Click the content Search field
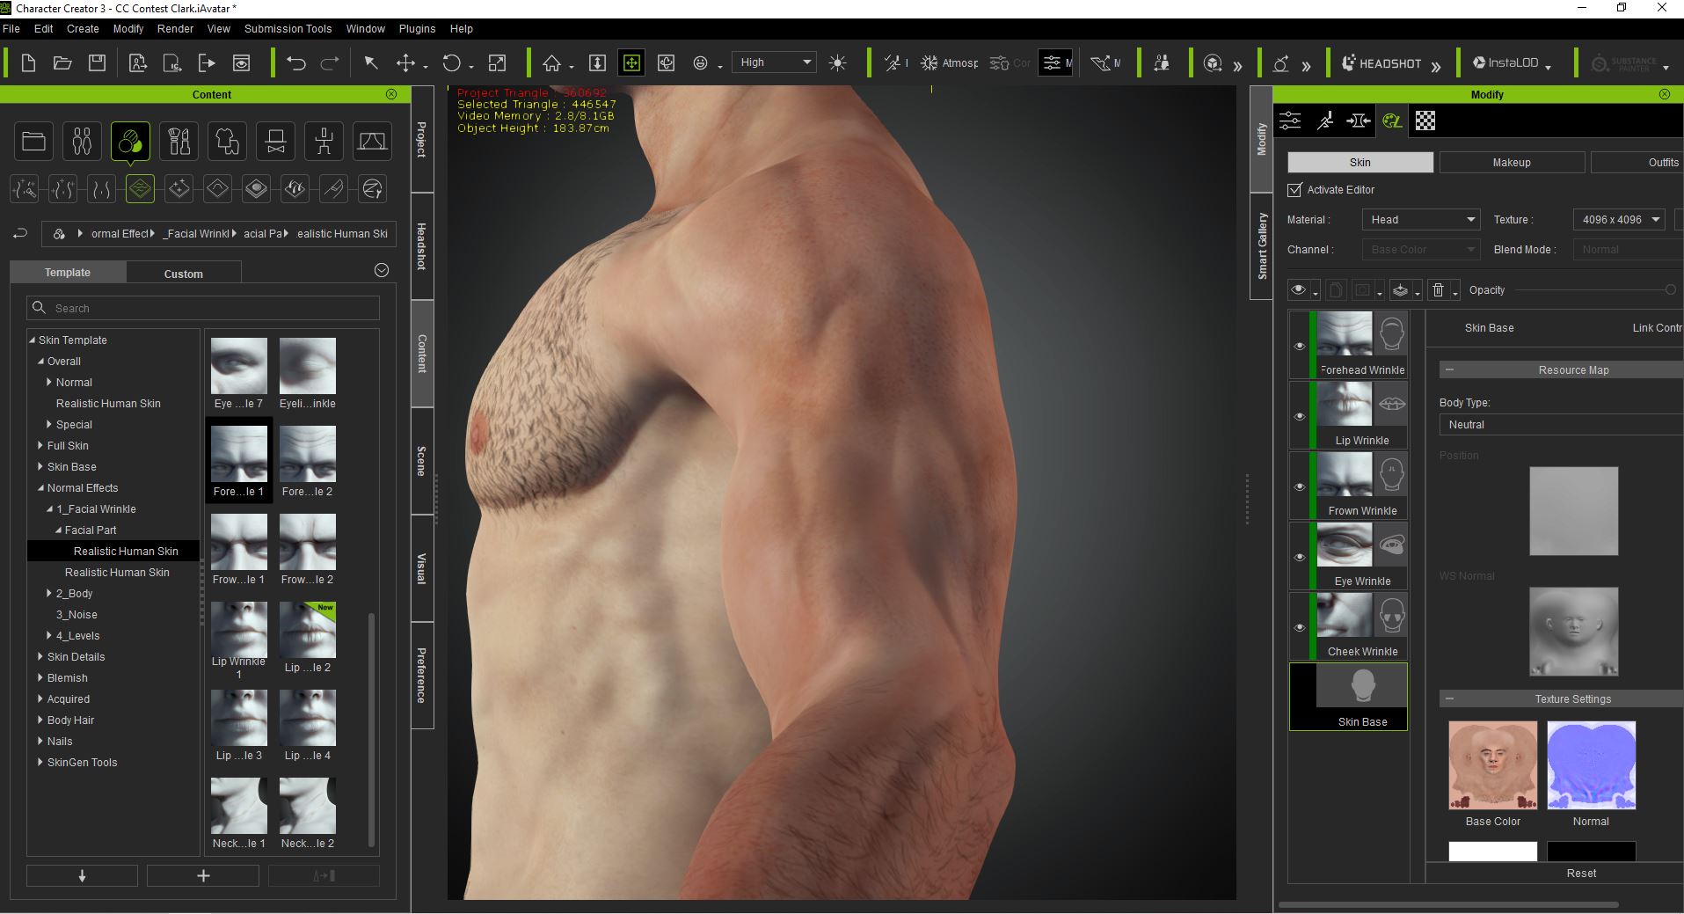 (203, 308)
